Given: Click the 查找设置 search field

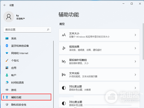Looking at the screenshot, I should 27,30.
